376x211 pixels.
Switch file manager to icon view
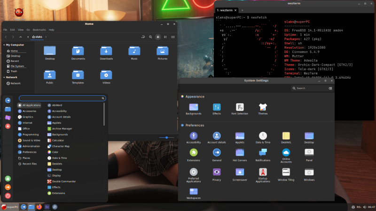click(x=158, y=37)
